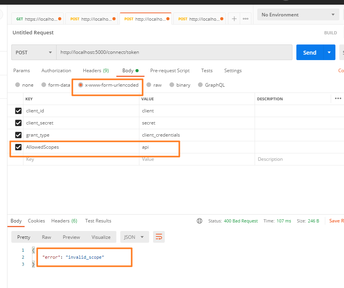Switch to the Authorization tab
This screenshot has width=344, height=288.
click(56, 71)
